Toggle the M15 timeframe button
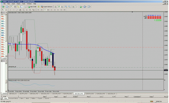The image size is (169, 103). 45,10
